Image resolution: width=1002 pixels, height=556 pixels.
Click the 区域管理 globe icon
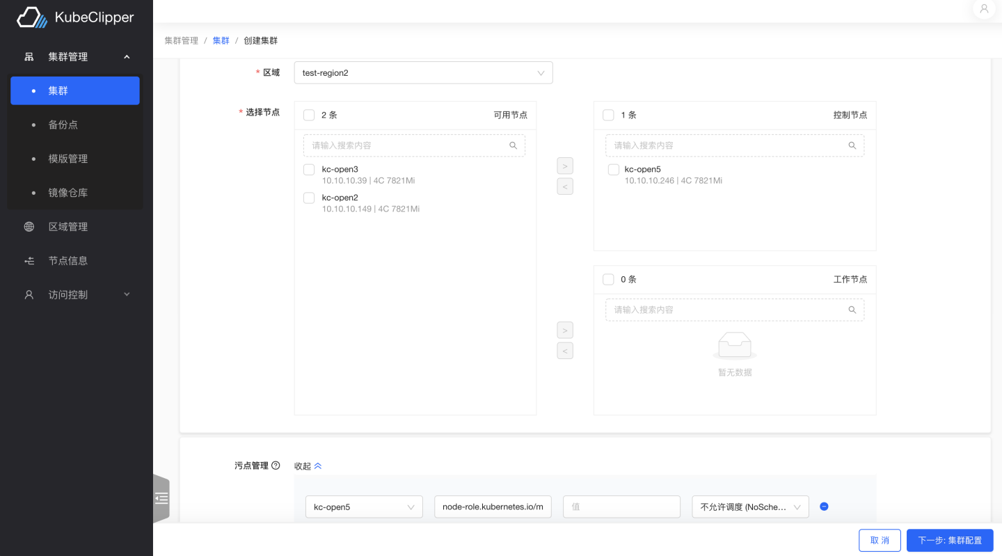29,227
